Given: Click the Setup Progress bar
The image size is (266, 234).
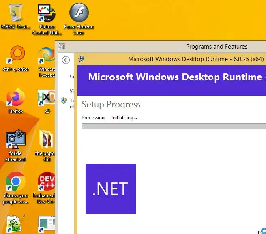Looking at the screenshot, I should click(x=174, y=127).
